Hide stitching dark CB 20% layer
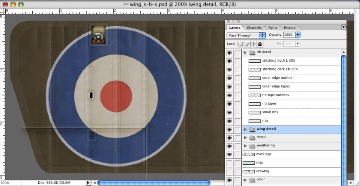This screenshot has width=360, height=186. pyautogui.click(x=229, y=70)
